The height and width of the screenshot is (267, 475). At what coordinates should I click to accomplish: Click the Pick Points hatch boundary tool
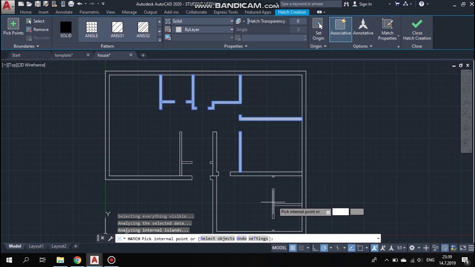[x=13, y=27]
